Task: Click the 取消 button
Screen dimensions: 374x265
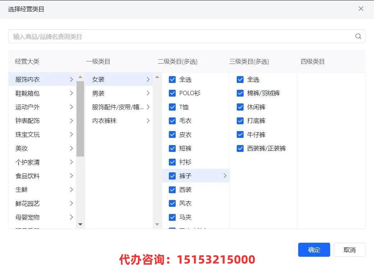Action: (x=349, y=250)
